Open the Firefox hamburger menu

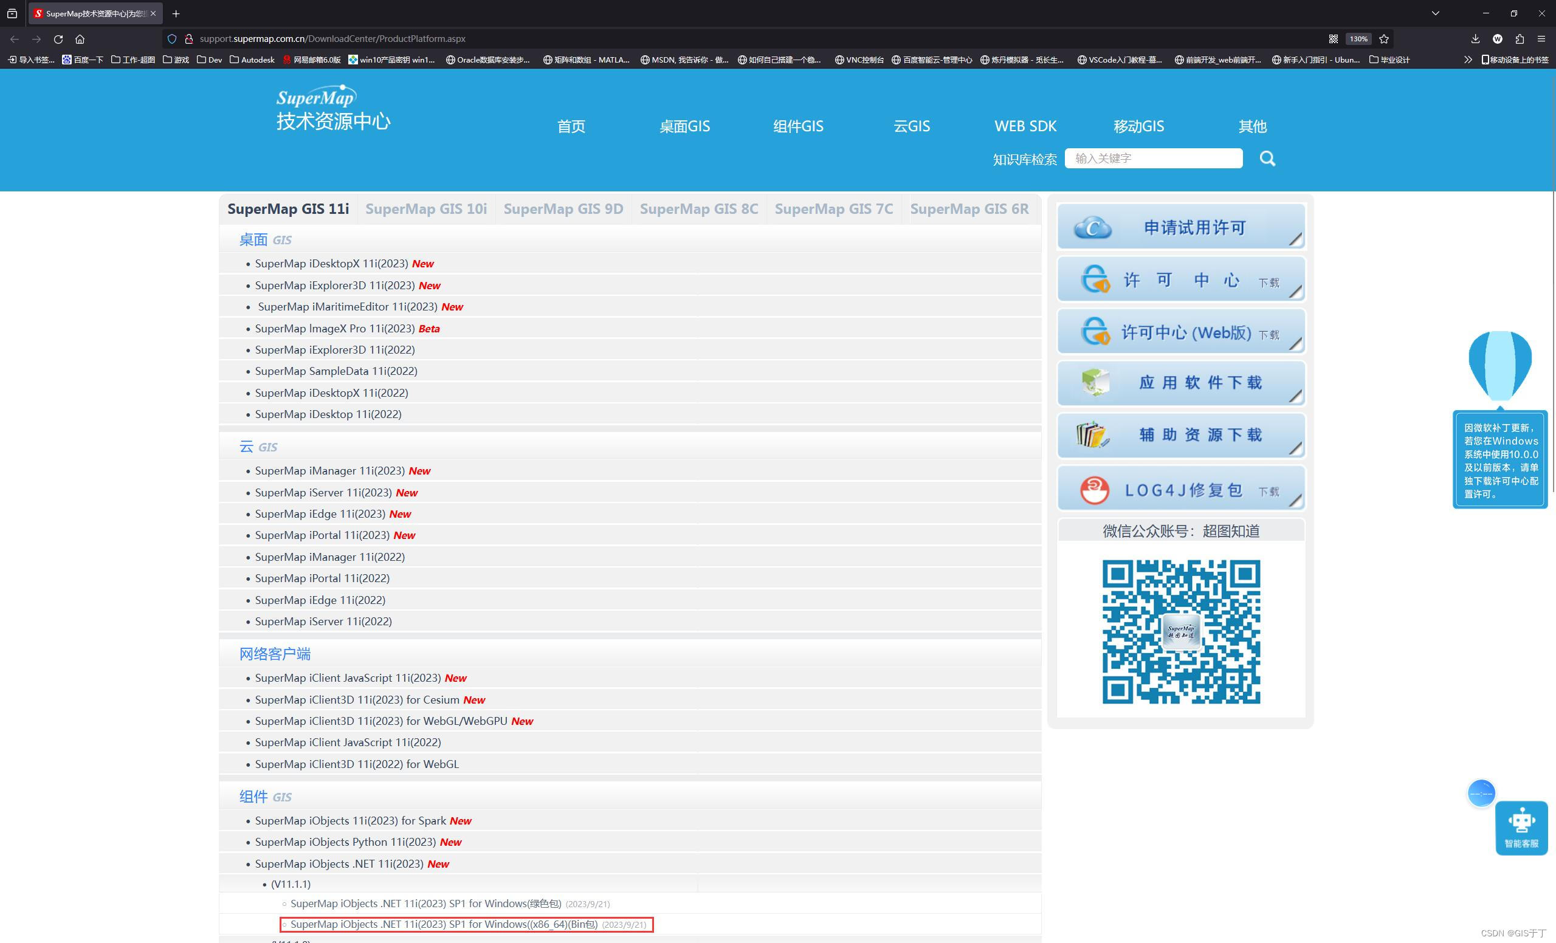(1541, 39)
